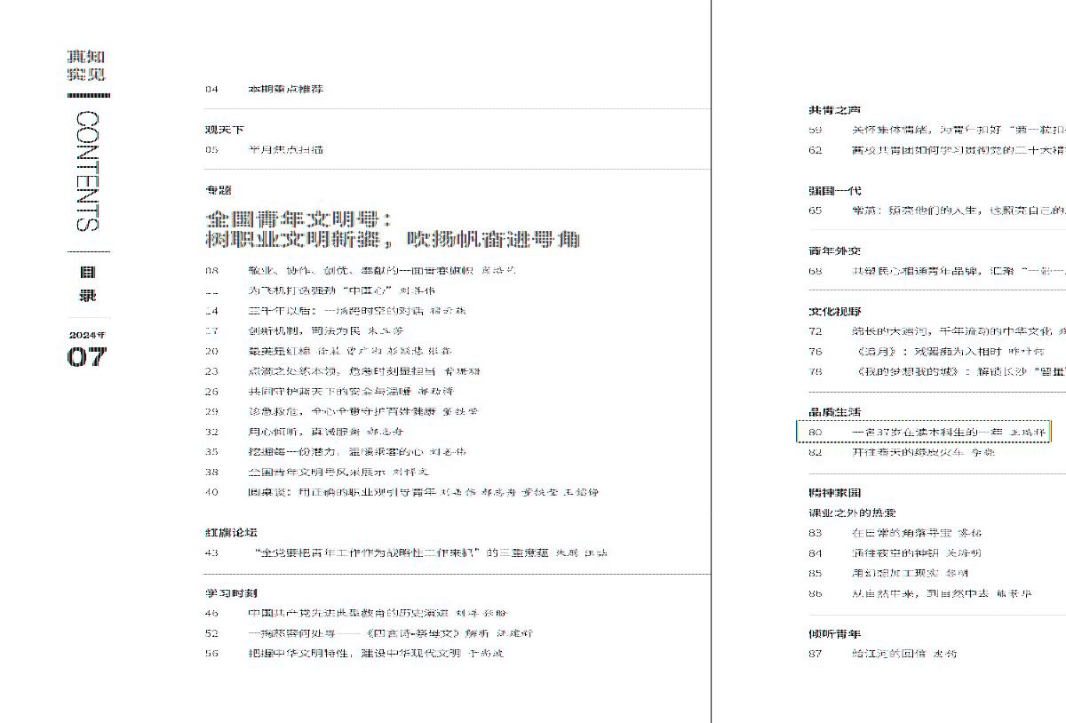Select the '文化视野' section heading
This screenshot has width=1066, height=723.
(x=835, y=312)
